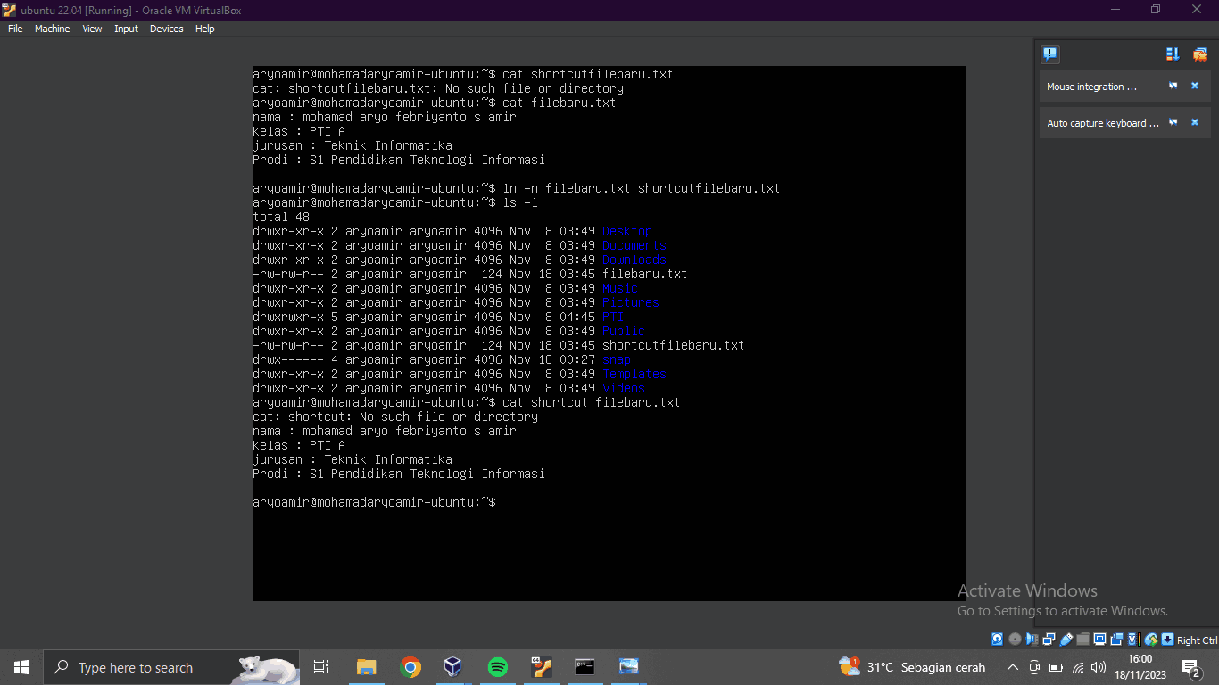Open the command prompt taskbar icon
Screen dimensions: 1219x685
tap(585, 667)
